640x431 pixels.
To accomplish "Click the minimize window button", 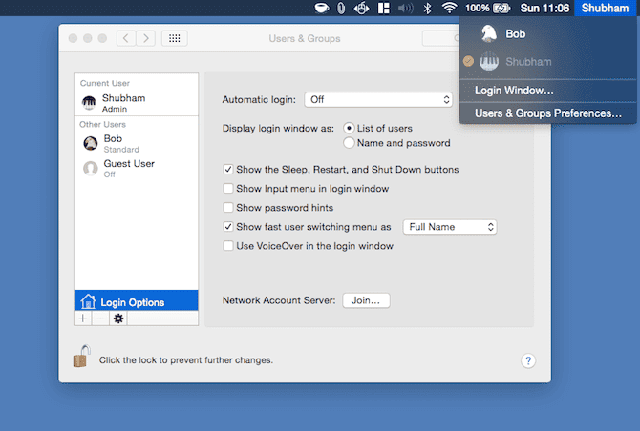I will pyautogui.click(x=88, y=38).
